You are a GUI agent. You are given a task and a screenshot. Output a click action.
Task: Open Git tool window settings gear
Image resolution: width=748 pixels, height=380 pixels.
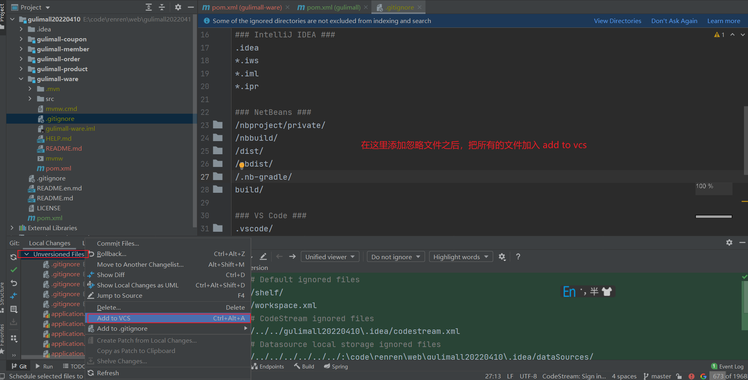729,242
